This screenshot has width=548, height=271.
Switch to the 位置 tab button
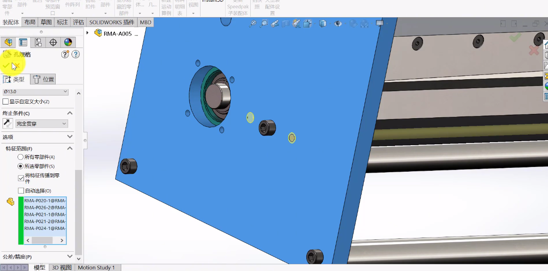point(43,79)
